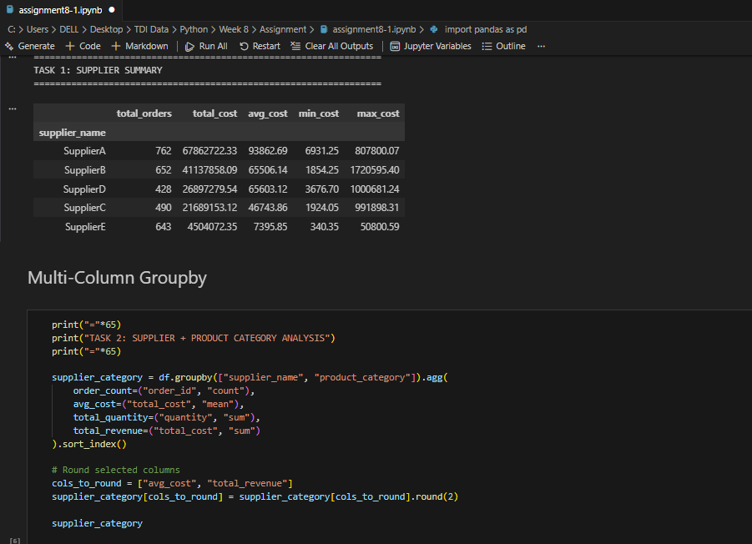This screenshot has width=752, height=544.
Task: Click the 7395.85 average cost cell
Action: (270, 227)
